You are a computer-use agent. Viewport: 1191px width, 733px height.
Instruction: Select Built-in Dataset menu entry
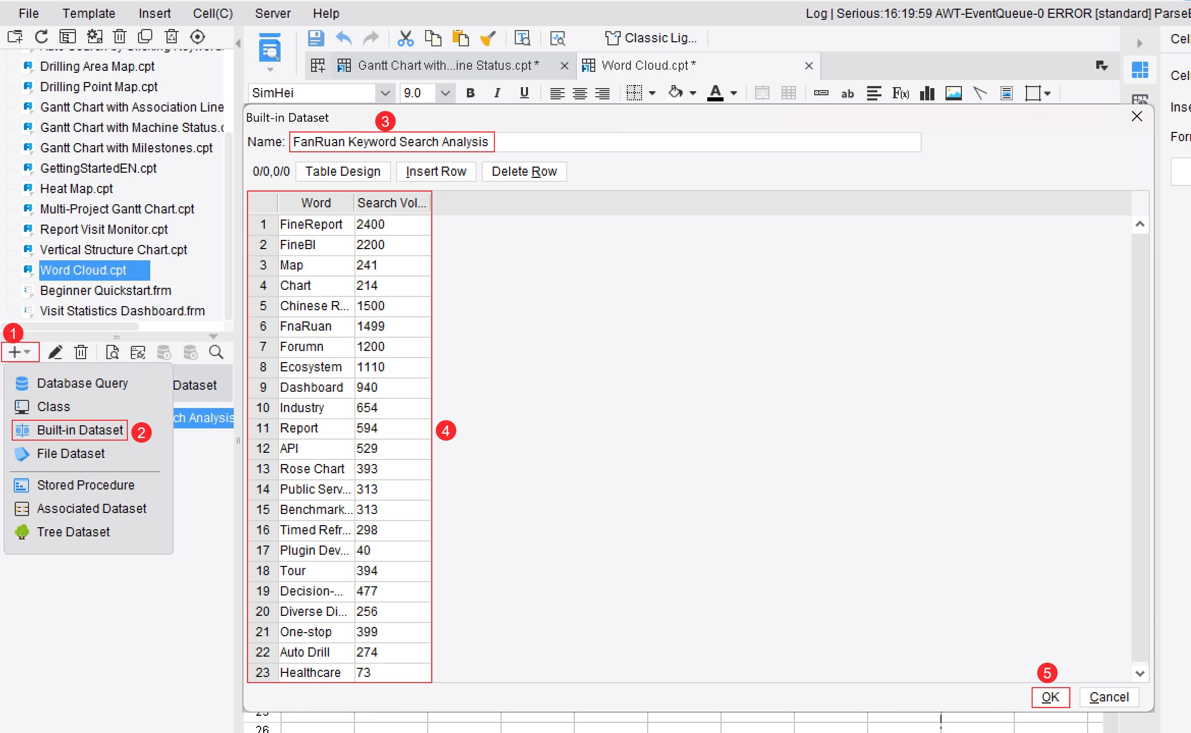point(70,430)
